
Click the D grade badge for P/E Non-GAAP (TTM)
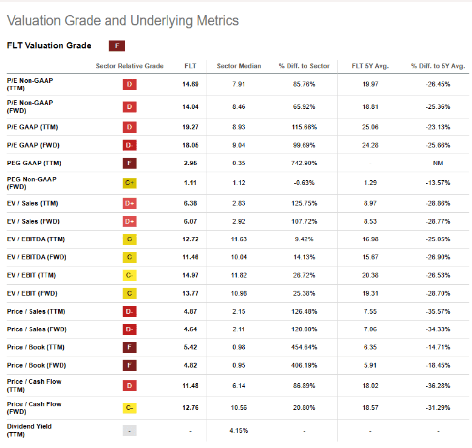[129, 84]
